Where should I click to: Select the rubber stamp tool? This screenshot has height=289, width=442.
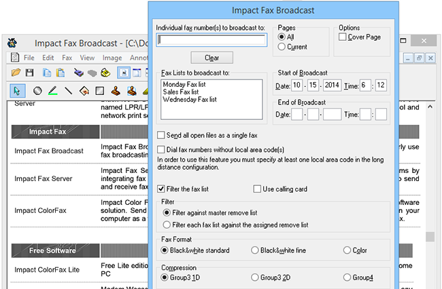pyautogui.click(x=116, y=90)
